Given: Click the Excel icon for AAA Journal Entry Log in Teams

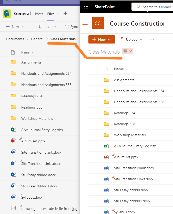Looking at the screenshot, I should tap(14, 129).
